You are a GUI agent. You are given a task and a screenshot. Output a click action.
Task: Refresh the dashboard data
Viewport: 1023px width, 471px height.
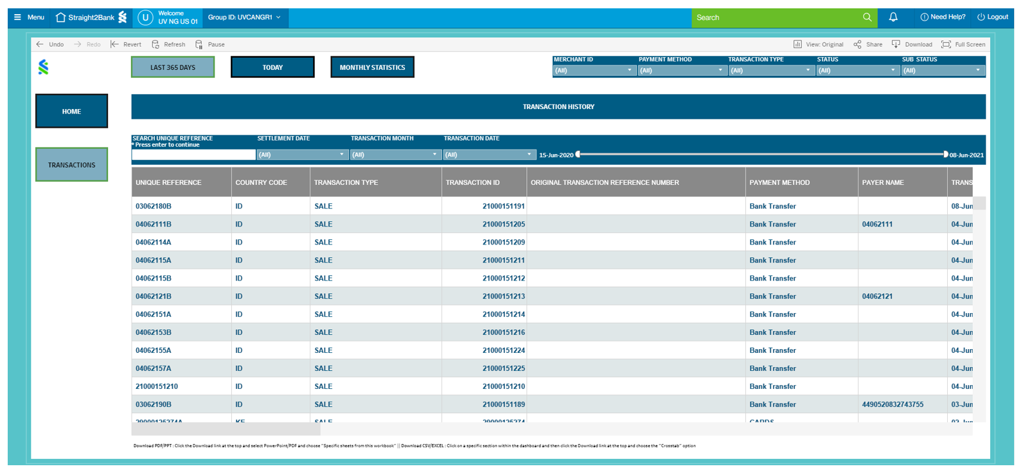pos(156,44)
